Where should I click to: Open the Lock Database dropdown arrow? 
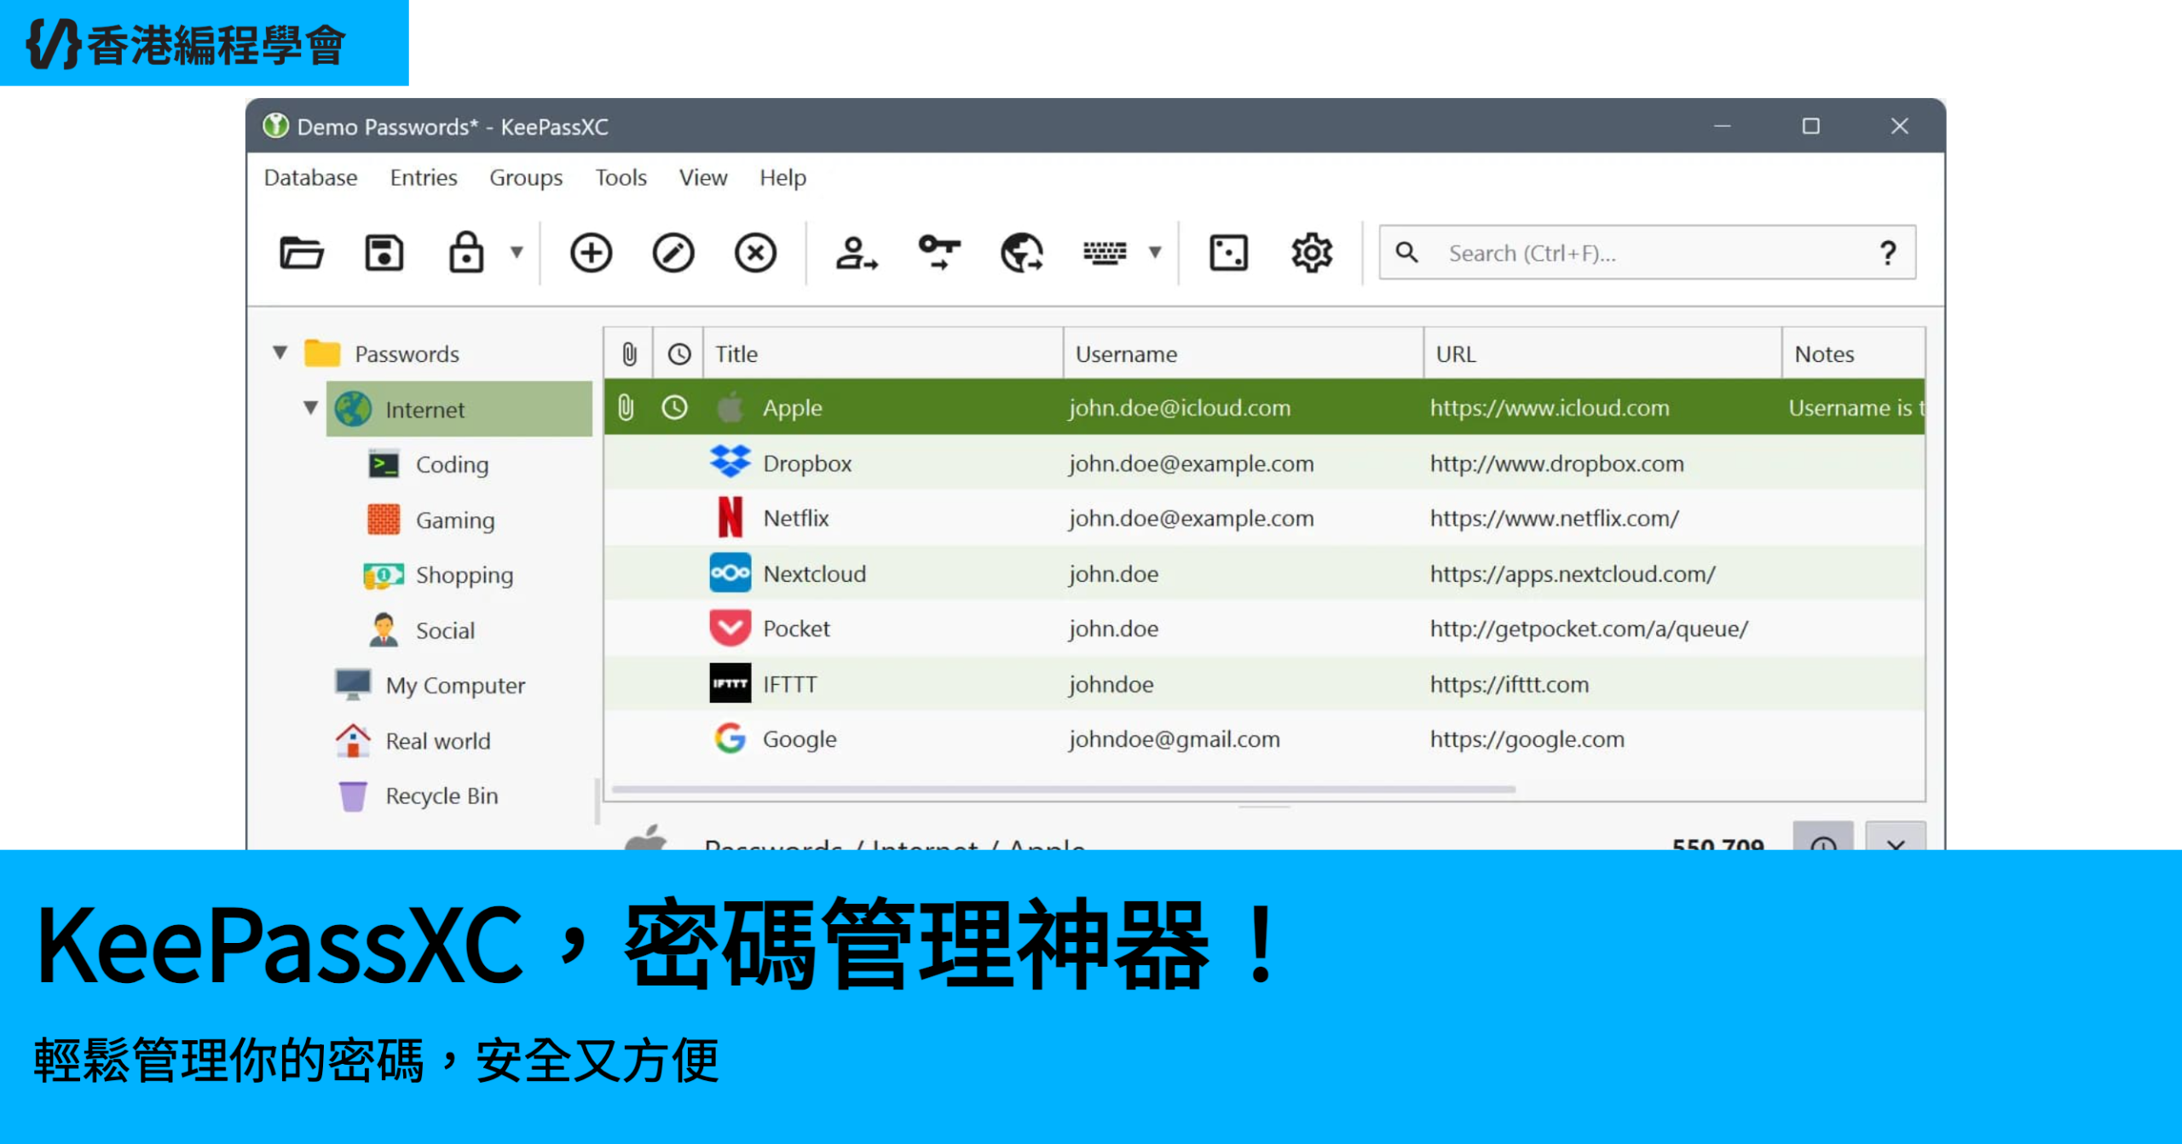pyautogui.click(x=517, y=252)
